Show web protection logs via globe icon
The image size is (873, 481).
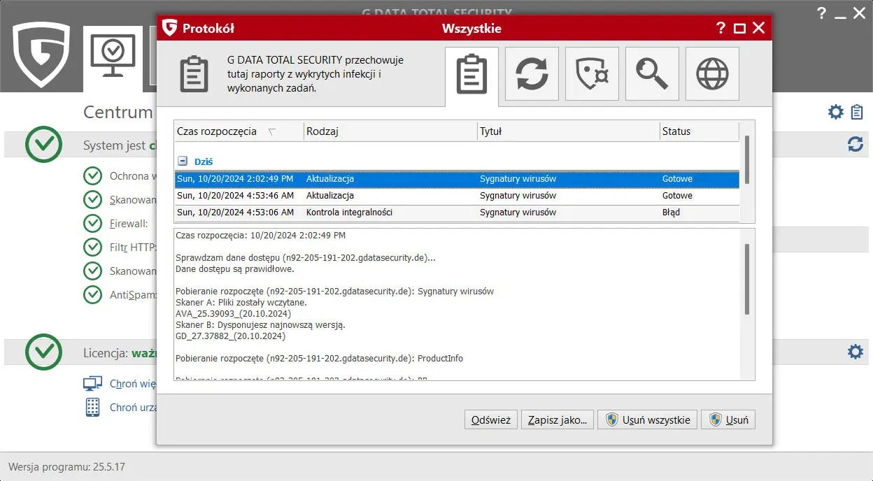[712, 73]
